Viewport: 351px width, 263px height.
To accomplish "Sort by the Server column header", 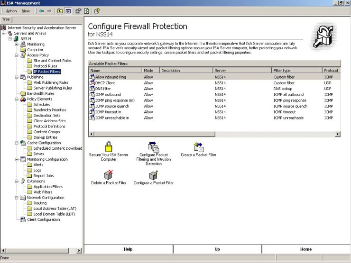I will point(242,71).
